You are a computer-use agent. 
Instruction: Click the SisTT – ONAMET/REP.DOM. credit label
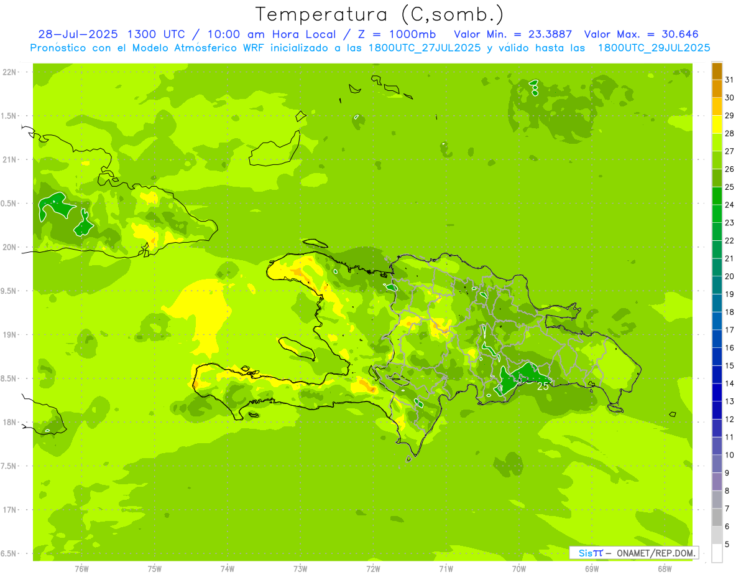pos(633,553)
